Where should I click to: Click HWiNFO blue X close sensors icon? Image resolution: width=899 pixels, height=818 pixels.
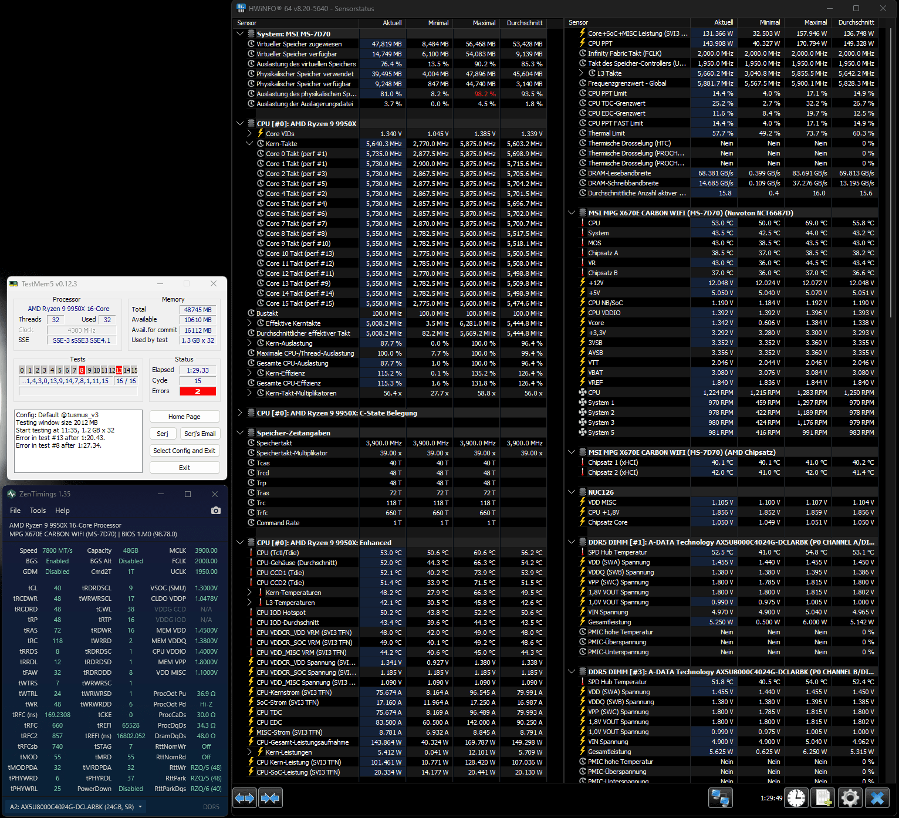point(878,798)
